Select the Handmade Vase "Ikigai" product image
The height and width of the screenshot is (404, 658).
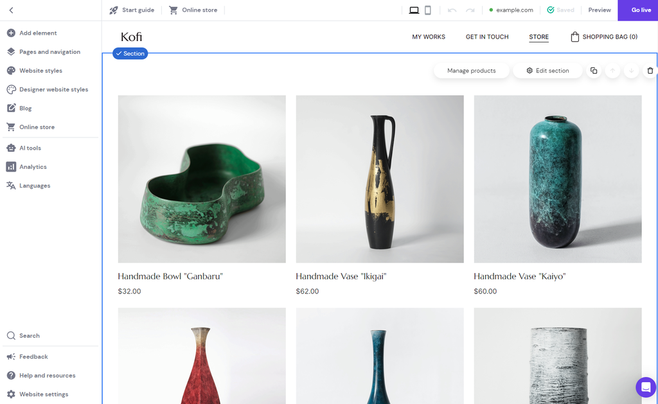[x=380, y=179]
